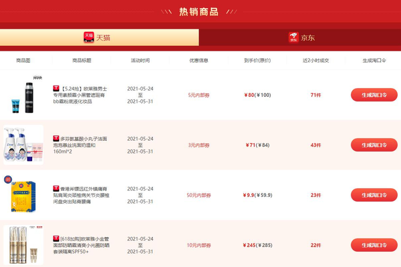Click the activity date in the 香港肖镖 row
Screen dimensions: 401x267
coord(140,195)
